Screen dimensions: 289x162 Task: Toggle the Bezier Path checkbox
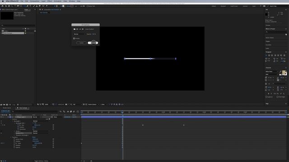point(88,6)
